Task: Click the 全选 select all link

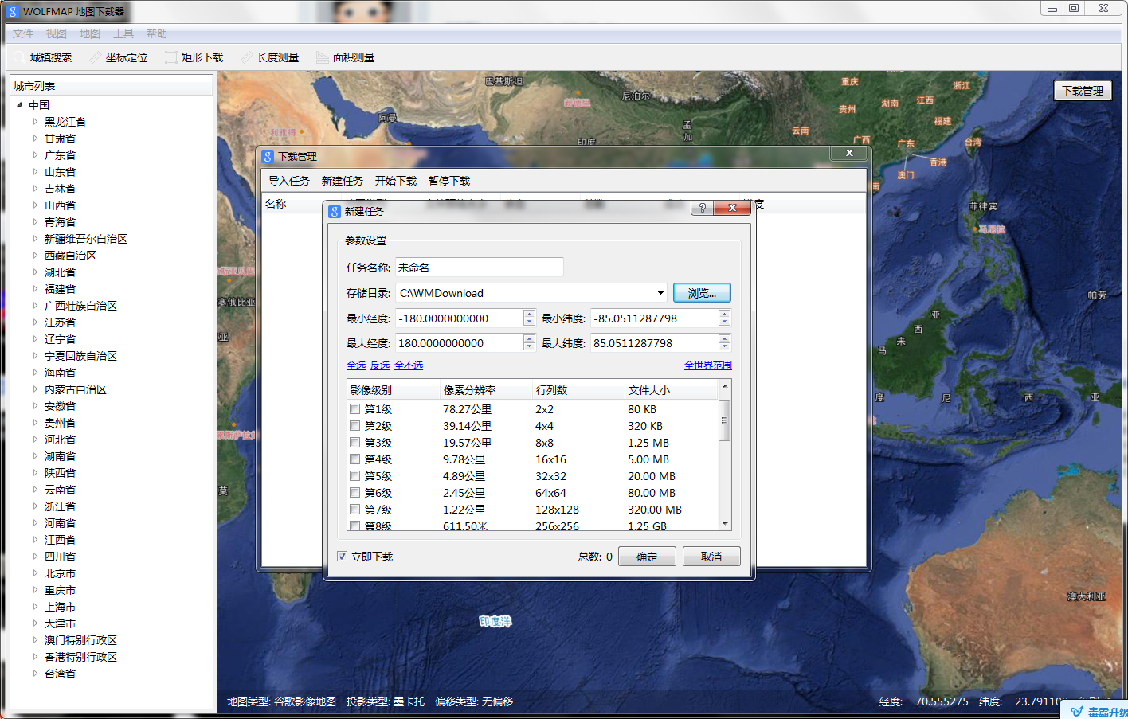Action: tap(356, 365)
